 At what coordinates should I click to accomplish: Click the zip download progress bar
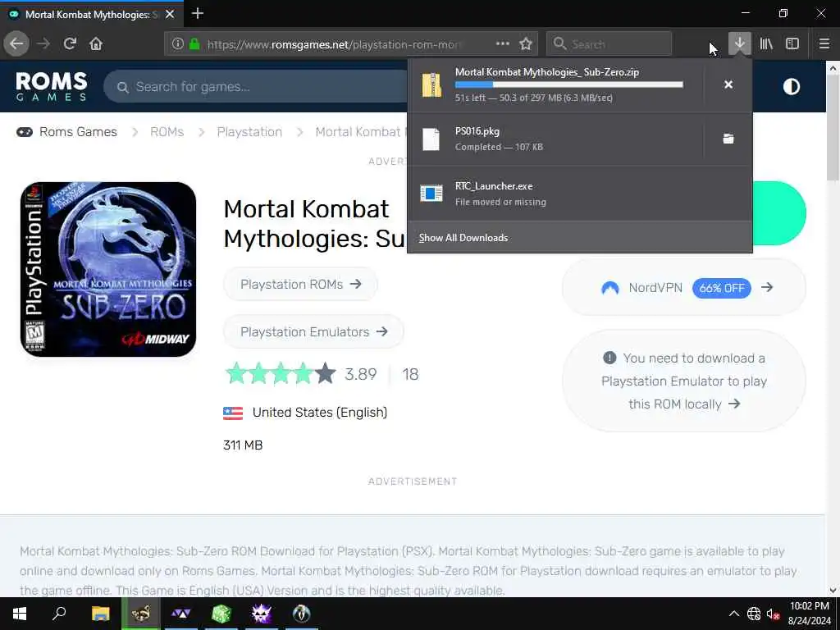569,84
